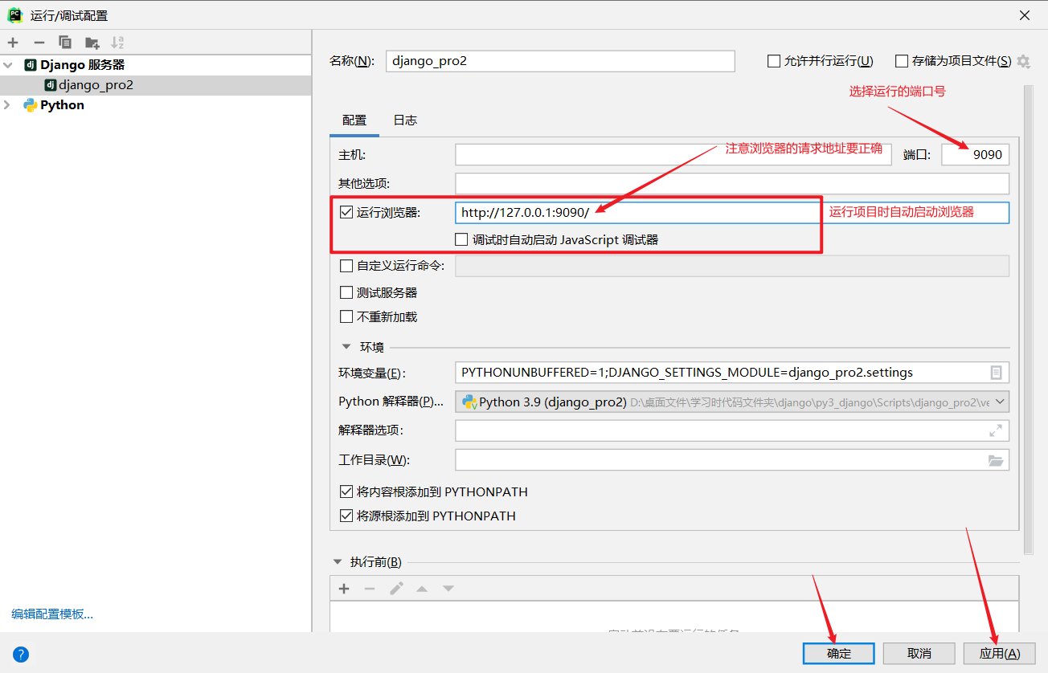This screenshot has width=1048, height=673.
Task: Collapse the 环境 section
Action: (x=346, y=347)
